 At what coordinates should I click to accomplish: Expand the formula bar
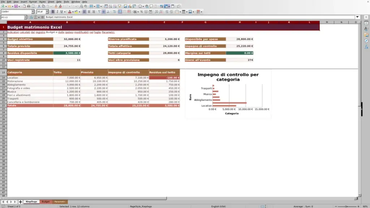tap(357, 17)
